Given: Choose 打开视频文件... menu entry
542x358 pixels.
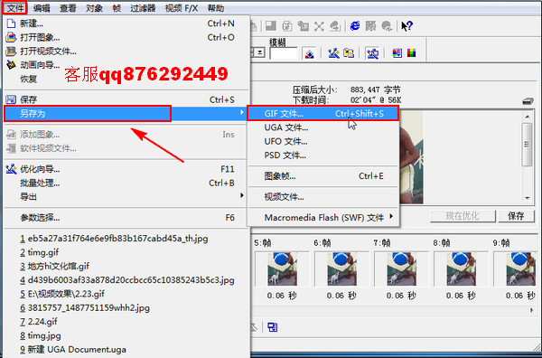Looking at the screenshot, I should [x=126, y=52].
